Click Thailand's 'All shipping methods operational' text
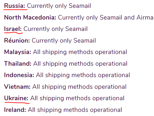The height and width of the screenshot is (116, 154). (80, 64)
